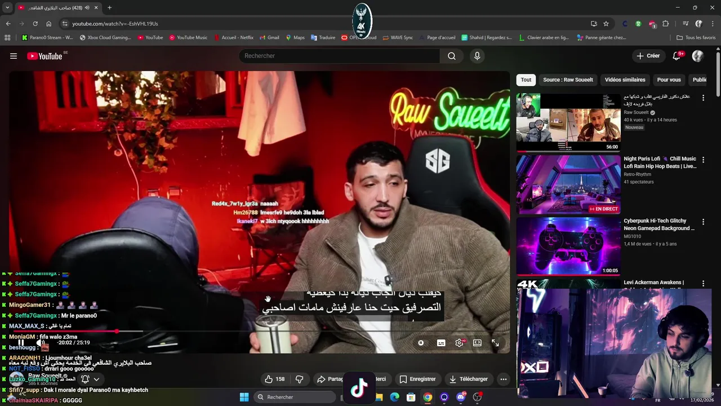Switch to Chrome icon in taskbar

coord(428,397)
